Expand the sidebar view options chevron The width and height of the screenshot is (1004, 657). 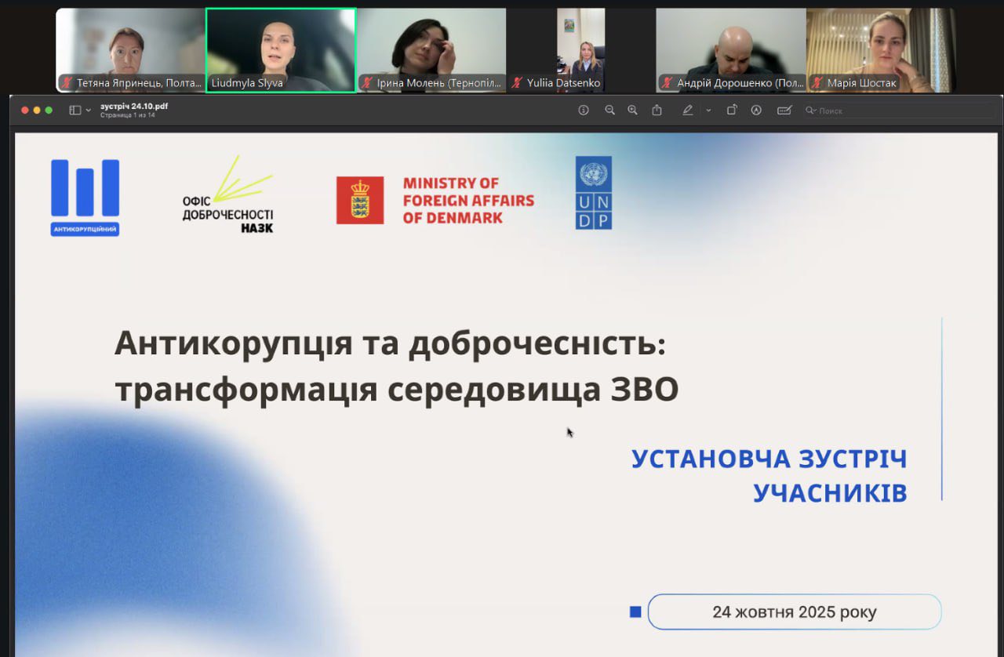click(x=88, y=111)
